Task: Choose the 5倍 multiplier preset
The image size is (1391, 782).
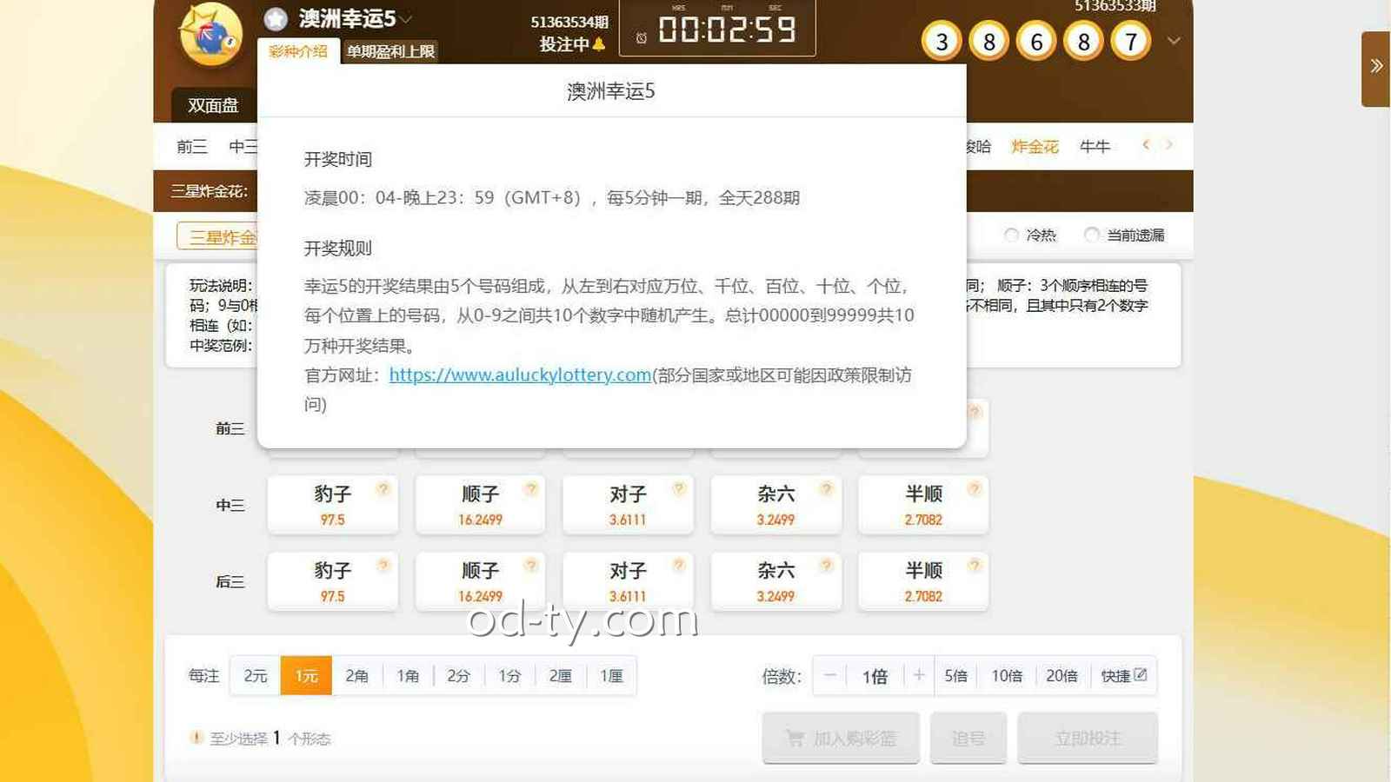Action: point(955,676)
